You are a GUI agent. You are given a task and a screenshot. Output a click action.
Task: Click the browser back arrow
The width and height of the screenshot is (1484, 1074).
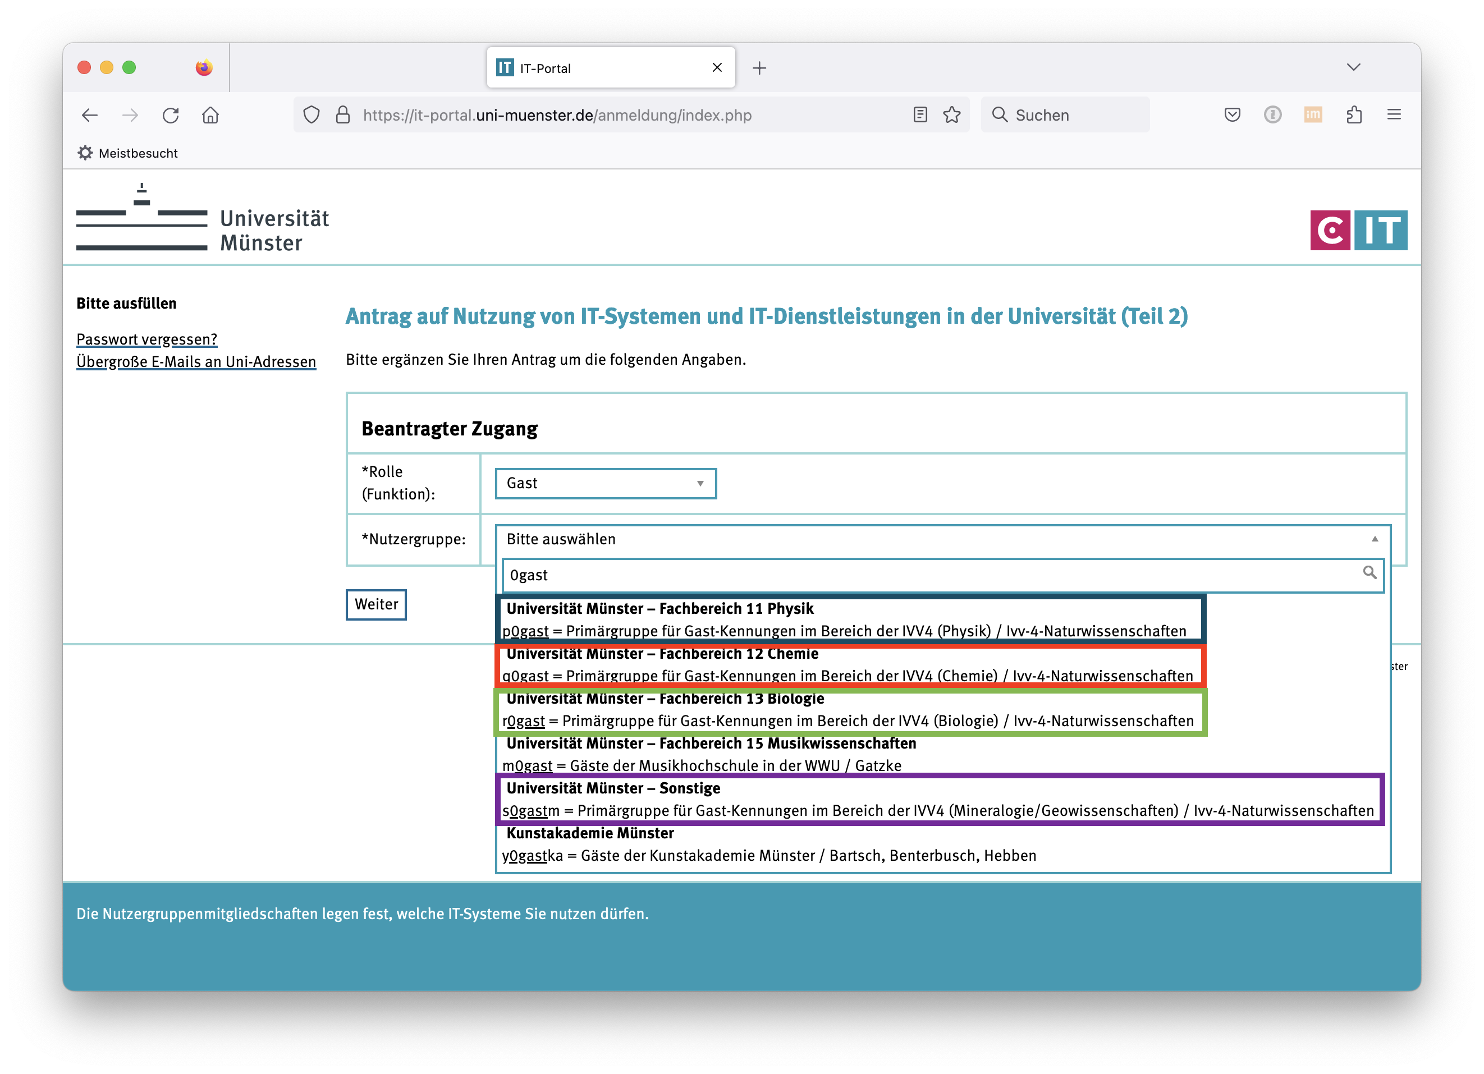pyautogui.click(x=90, y=115)
